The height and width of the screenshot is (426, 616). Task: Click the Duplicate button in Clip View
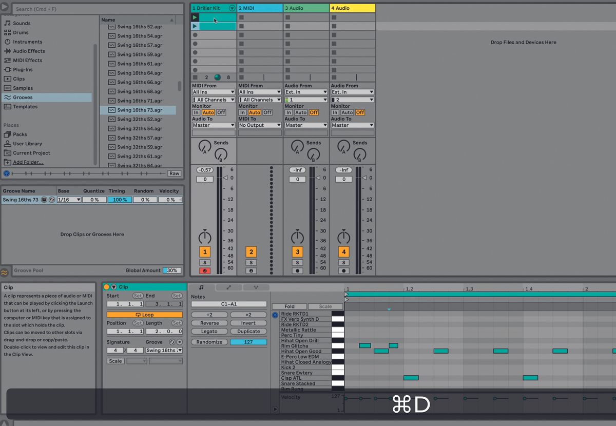(248, 332)
